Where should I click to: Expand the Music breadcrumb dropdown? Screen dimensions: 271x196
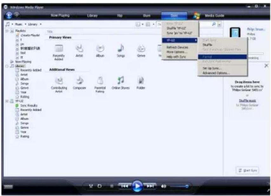pyautogui.click(x=25, y=24)
